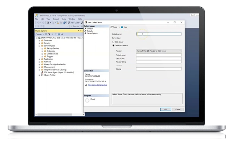Click the Refresh icon in Object Explorer
235x143 pixels.
coord(59,35)
